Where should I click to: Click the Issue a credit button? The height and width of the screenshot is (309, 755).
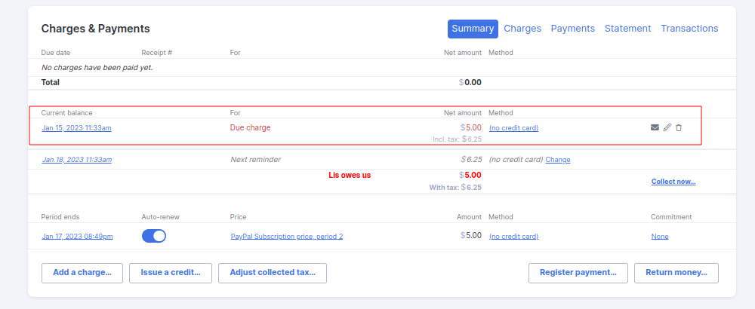click(x=171, y=273)
